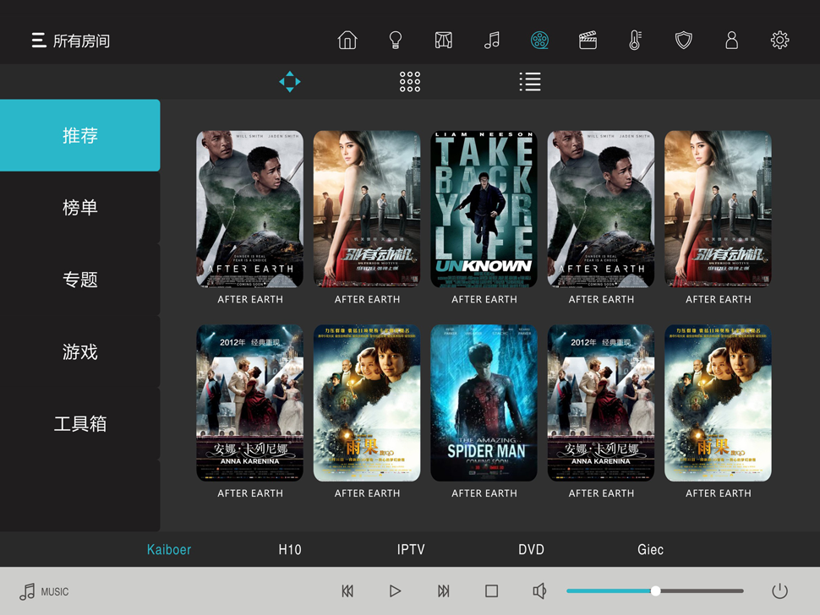The height and width of the screenshot is (615, 820).
Task: Switch to the Kaiboer source tab
Action: [169, 550]
